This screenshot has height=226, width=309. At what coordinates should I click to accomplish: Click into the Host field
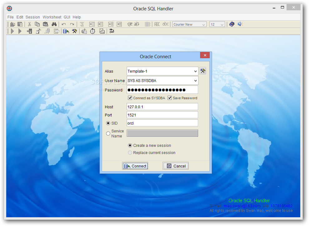tap(162, 107)
